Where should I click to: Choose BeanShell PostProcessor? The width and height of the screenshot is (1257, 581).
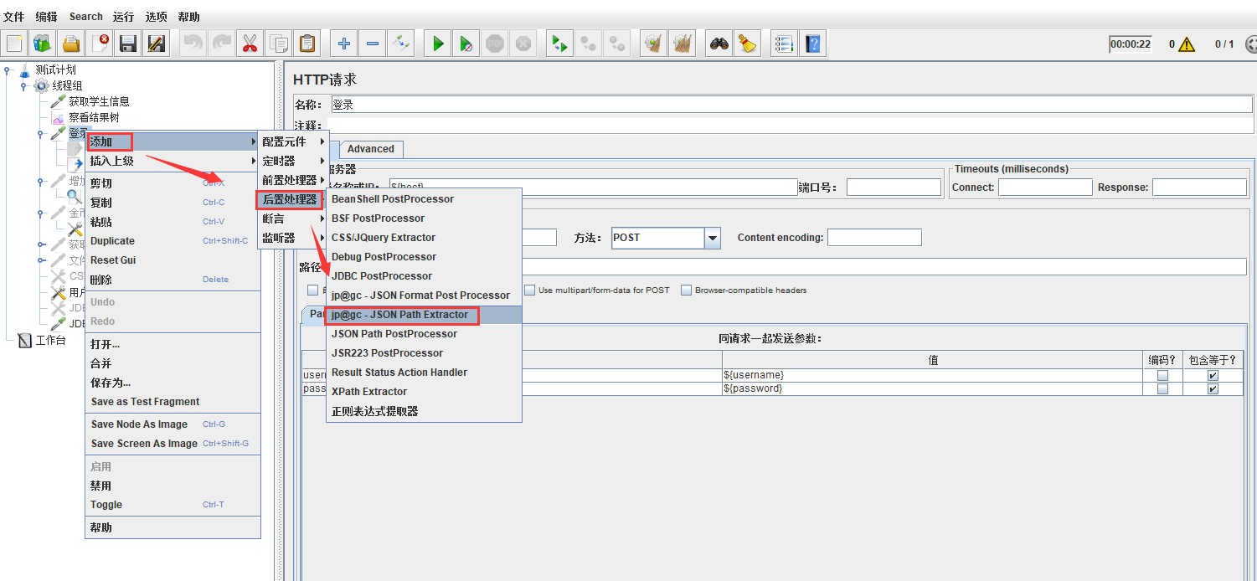pyautogui.click(x=424, y=199)
